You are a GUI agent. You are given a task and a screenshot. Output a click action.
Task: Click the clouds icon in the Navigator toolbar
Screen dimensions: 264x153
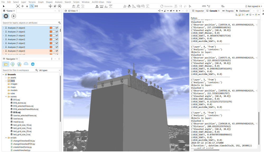26,64
